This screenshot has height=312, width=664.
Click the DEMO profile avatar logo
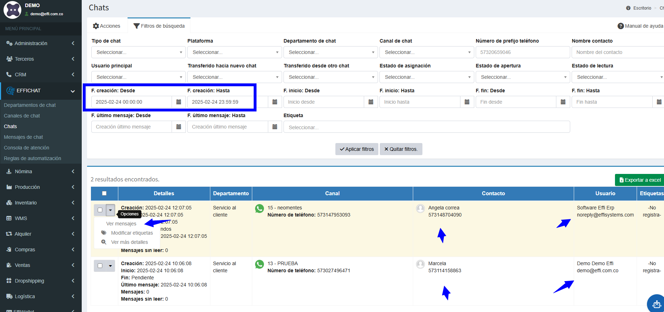(x=12, y=10)
